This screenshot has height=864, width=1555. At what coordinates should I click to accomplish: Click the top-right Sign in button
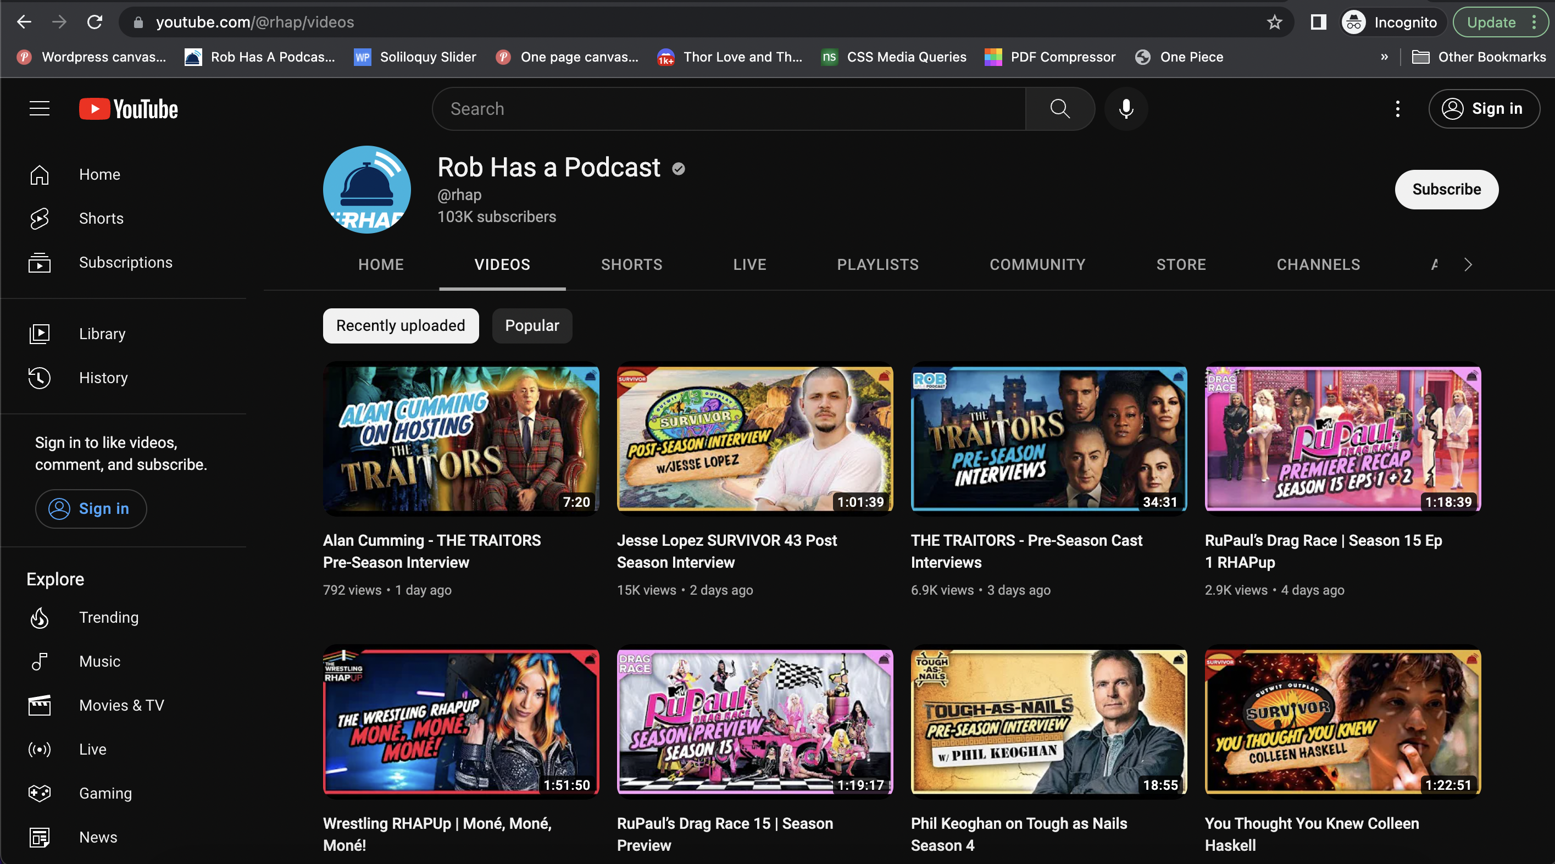click(1484, 109)
